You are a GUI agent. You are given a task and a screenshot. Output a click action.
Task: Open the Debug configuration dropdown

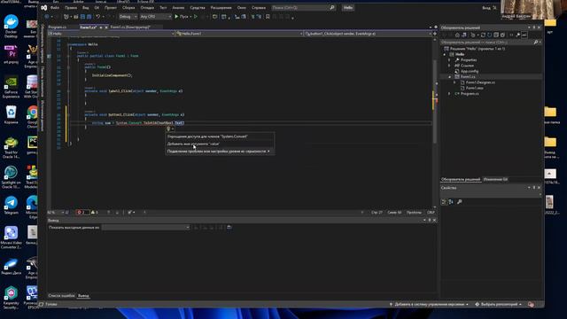(128, 17)
